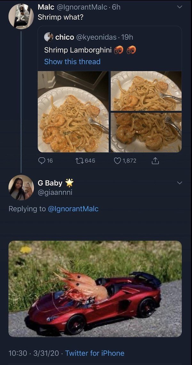This screenshot has width=192, height=365.
Task: Tap the Twitter for iPhone link
Action: coord(95,353)
